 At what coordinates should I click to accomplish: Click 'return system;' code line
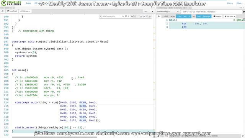click(26, 56)
